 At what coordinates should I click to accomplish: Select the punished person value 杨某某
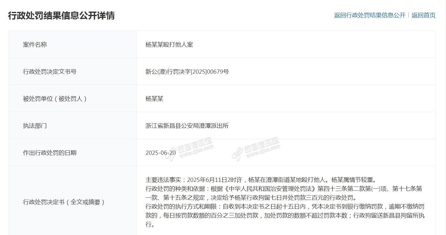154,99
